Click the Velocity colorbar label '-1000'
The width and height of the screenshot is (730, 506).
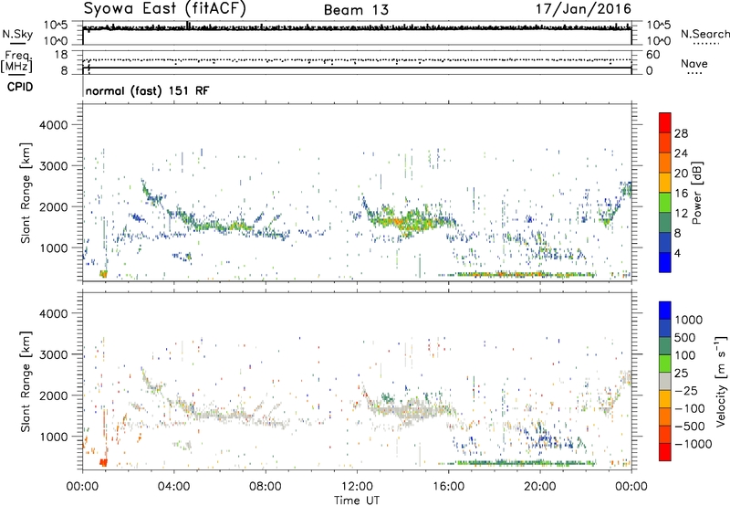click(693, 444)
